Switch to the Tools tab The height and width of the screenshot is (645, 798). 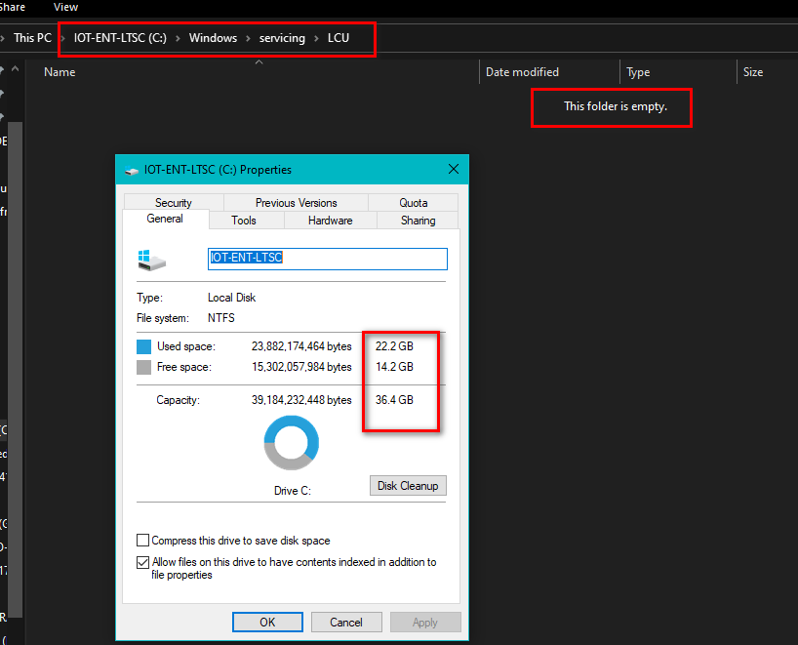click(x=244, y=221)
